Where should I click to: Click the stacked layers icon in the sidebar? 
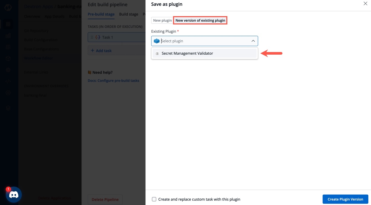point(8,108)
